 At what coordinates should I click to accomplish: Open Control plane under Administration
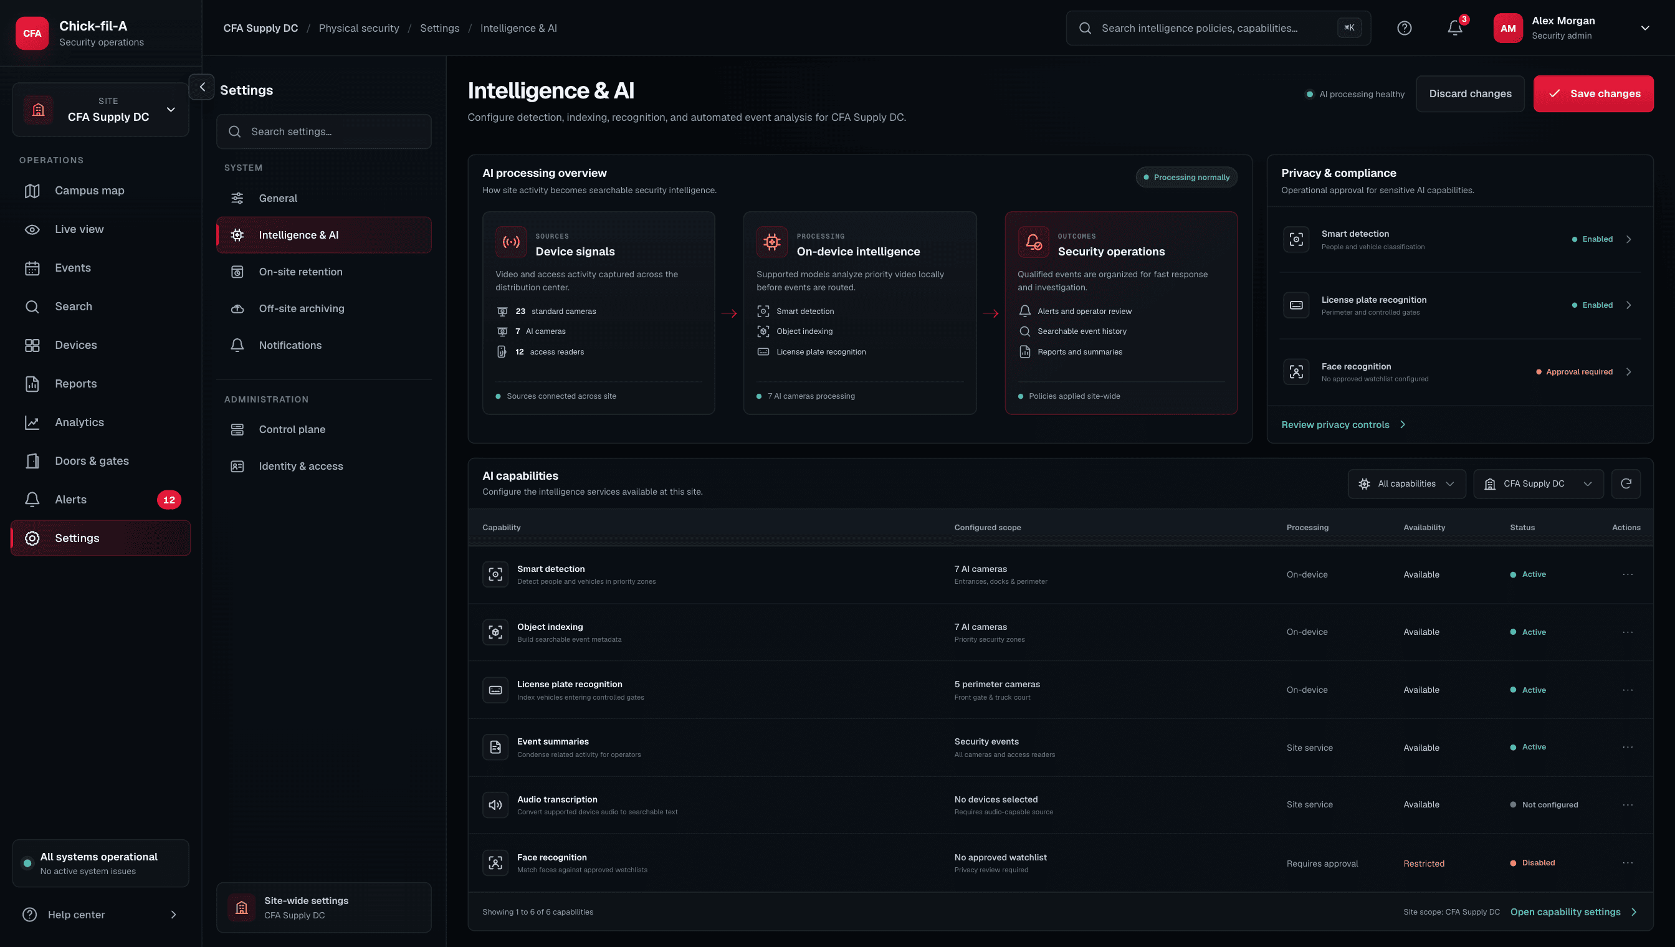pos(323,429)
